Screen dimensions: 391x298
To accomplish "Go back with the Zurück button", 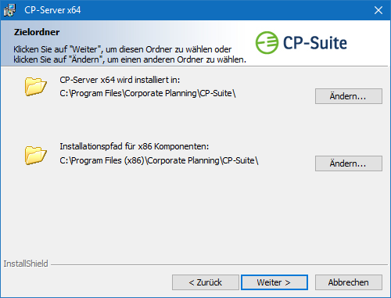I will pos(206,282).
